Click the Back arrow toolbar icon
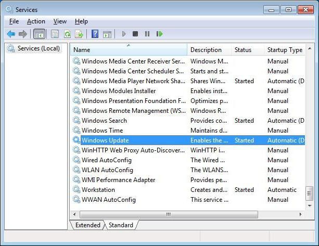This screenshot has width=319, height=246. [11, 34]
